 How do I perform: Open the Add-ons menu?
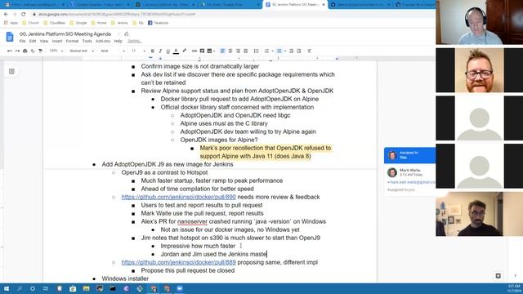[x=103, y=41]
